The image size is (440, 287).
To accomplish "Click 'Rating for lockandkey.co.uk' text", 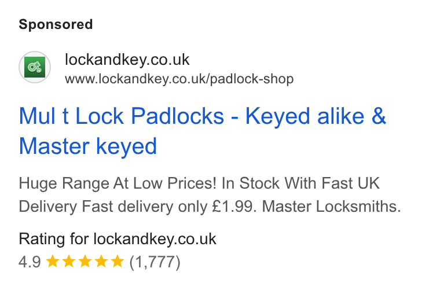I will (118, 239).
